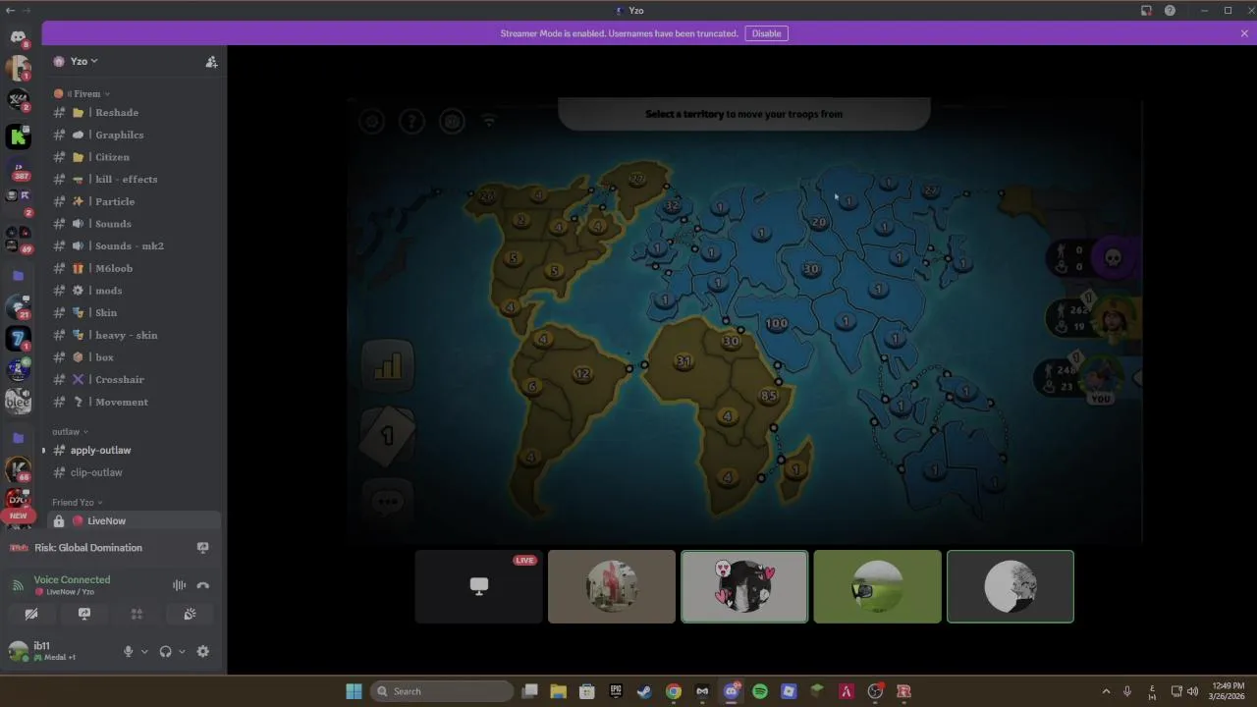Dismiss the Streamer Mode banner
1257x707 pixels.
(1244, 33)
